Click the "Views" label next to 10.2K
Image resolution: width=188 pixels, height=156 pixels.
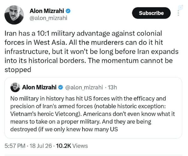(80, 146)
